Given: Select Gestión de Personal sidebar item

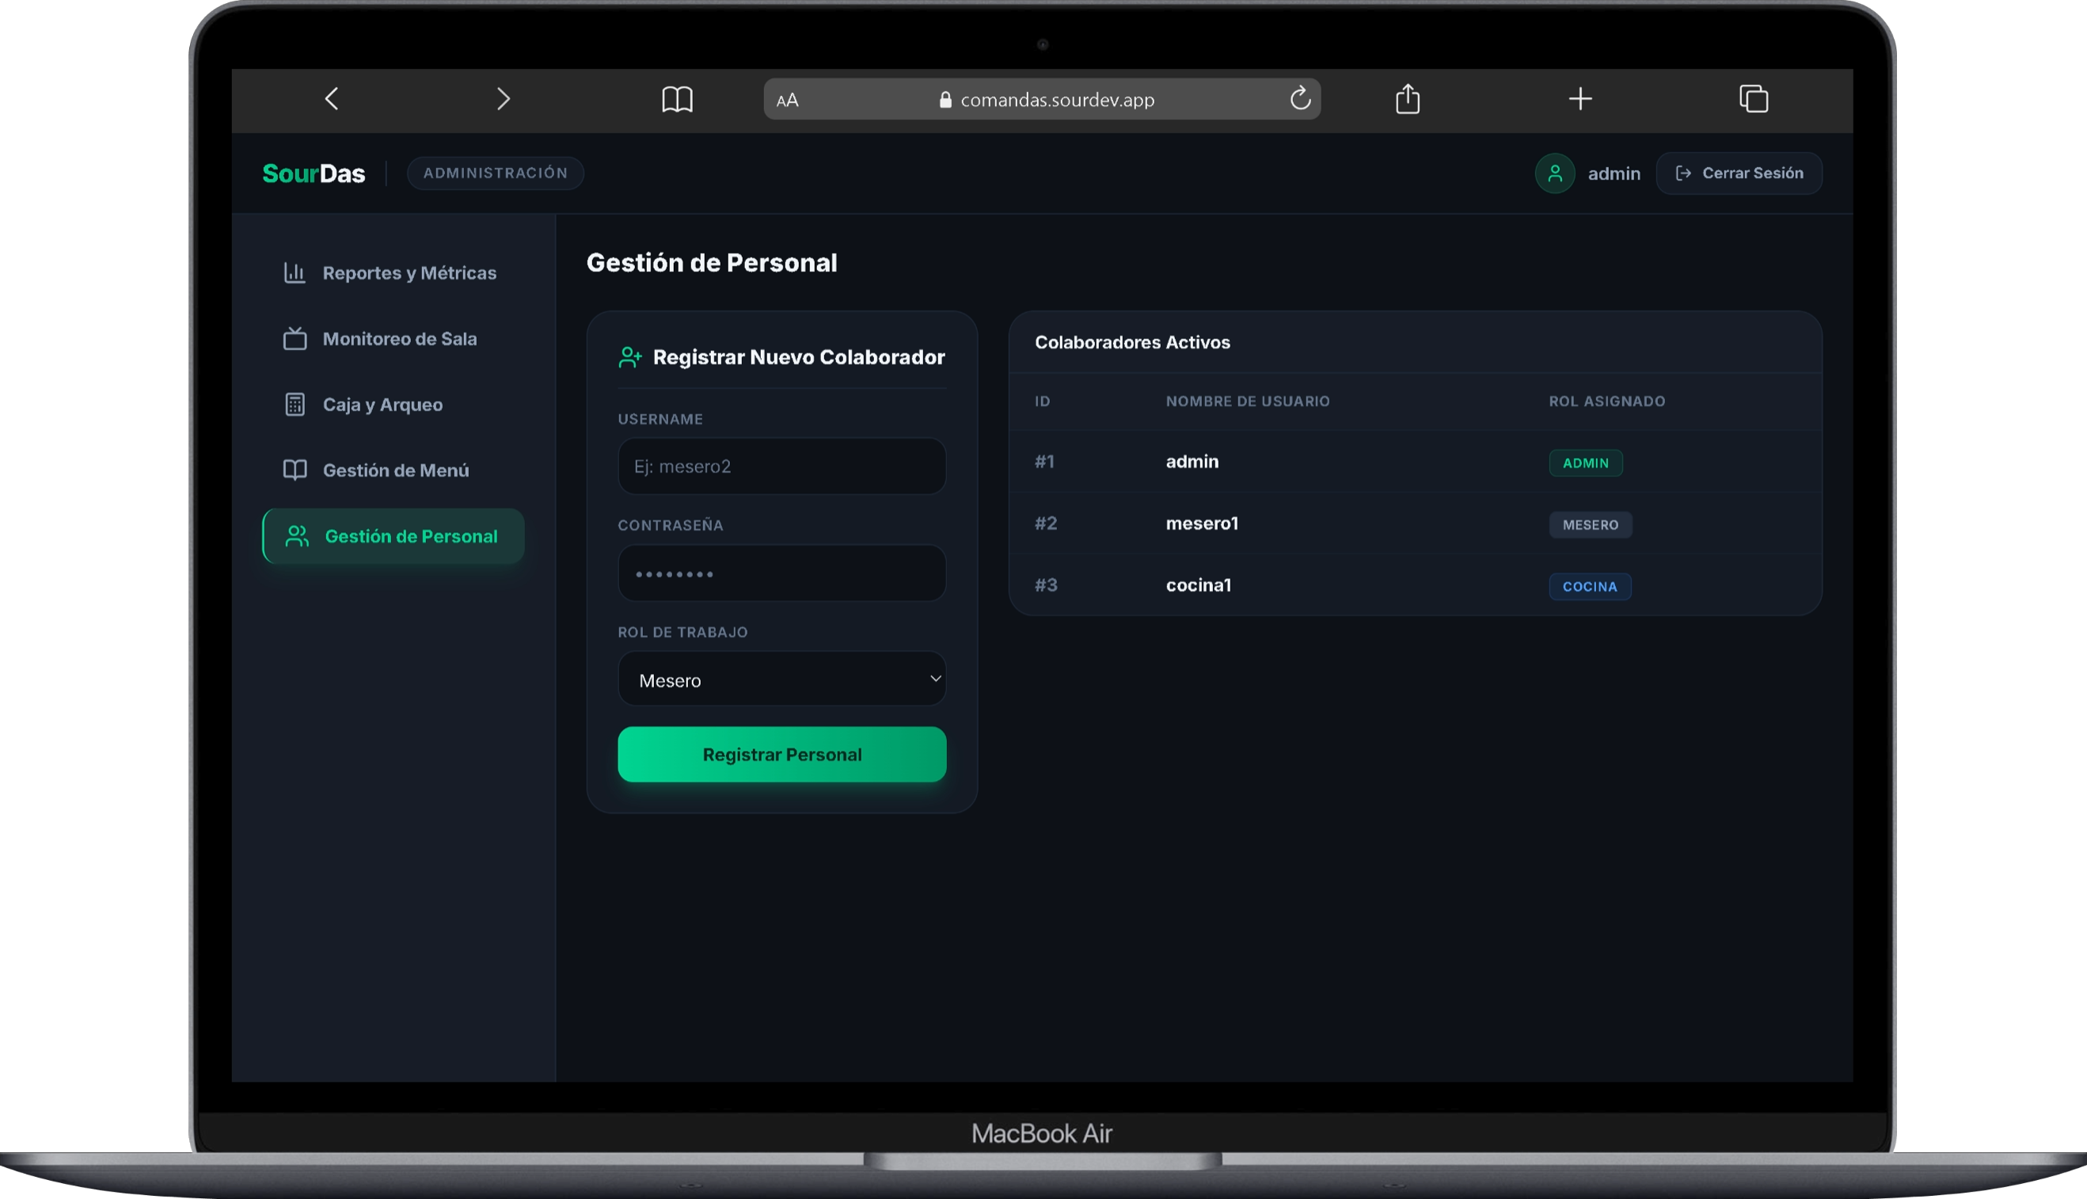Looking at the screenshot, I should pos(393,536).
